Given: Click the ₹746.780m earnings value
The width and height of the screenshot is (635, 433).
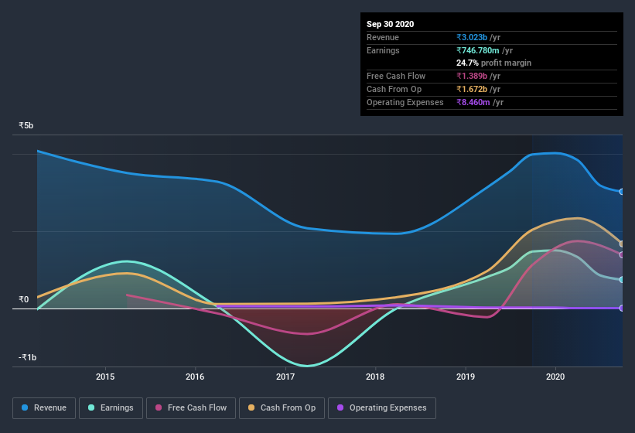Looking at the screenshot, I should pyautogui.click(x=478, y=50).
